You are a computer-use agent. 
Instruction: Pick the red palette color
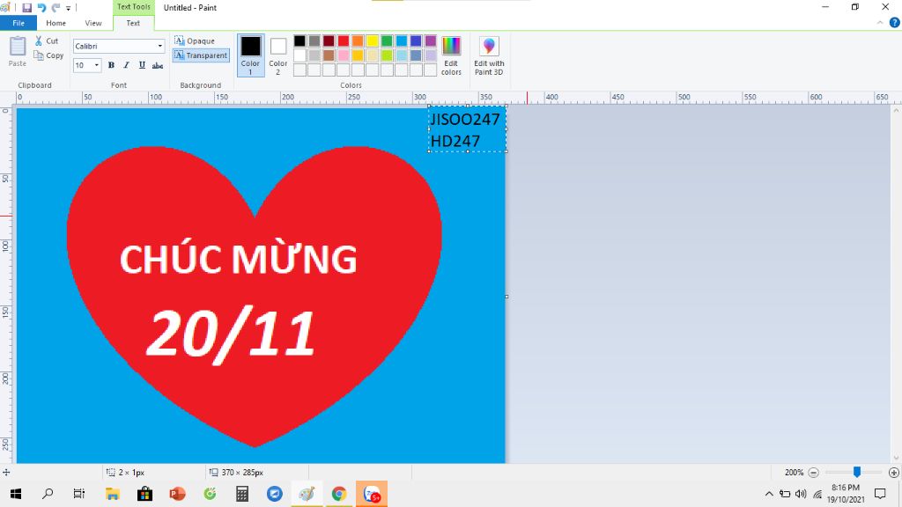pyautogui.click(x=344, y=40)
